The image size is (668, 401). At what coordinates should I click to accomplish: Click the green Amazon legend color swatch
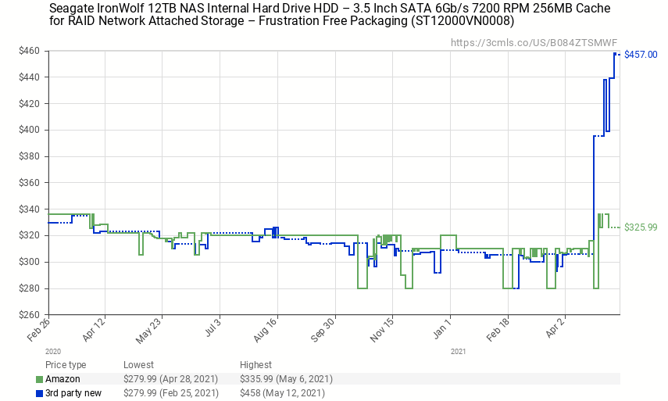tap(40, 379)
